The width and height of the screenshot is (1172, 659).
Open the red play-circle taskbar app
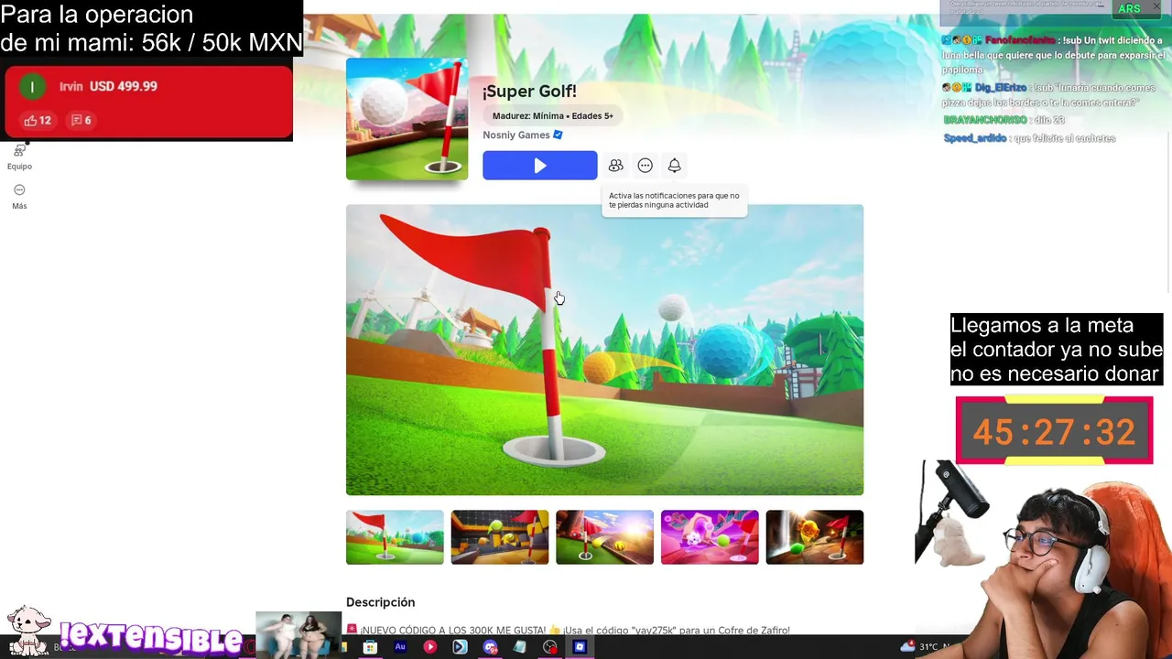click(429, 647)
